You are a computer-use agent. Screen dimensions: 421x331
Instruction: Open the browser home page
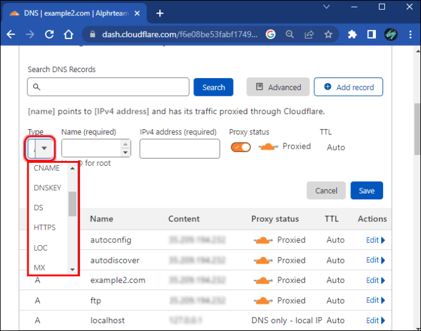coord(68,34)
